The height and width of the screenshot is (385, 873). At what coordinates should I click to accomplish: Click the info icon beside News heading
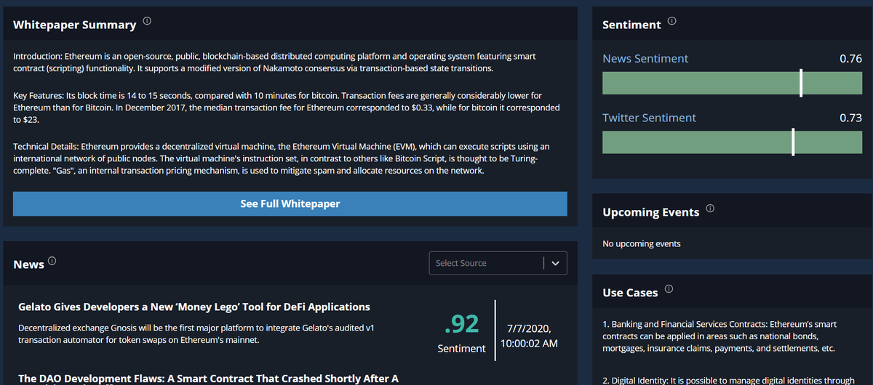click(52, 261)
